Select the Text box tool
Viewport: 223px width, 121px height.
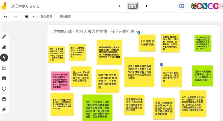(4, 99)
